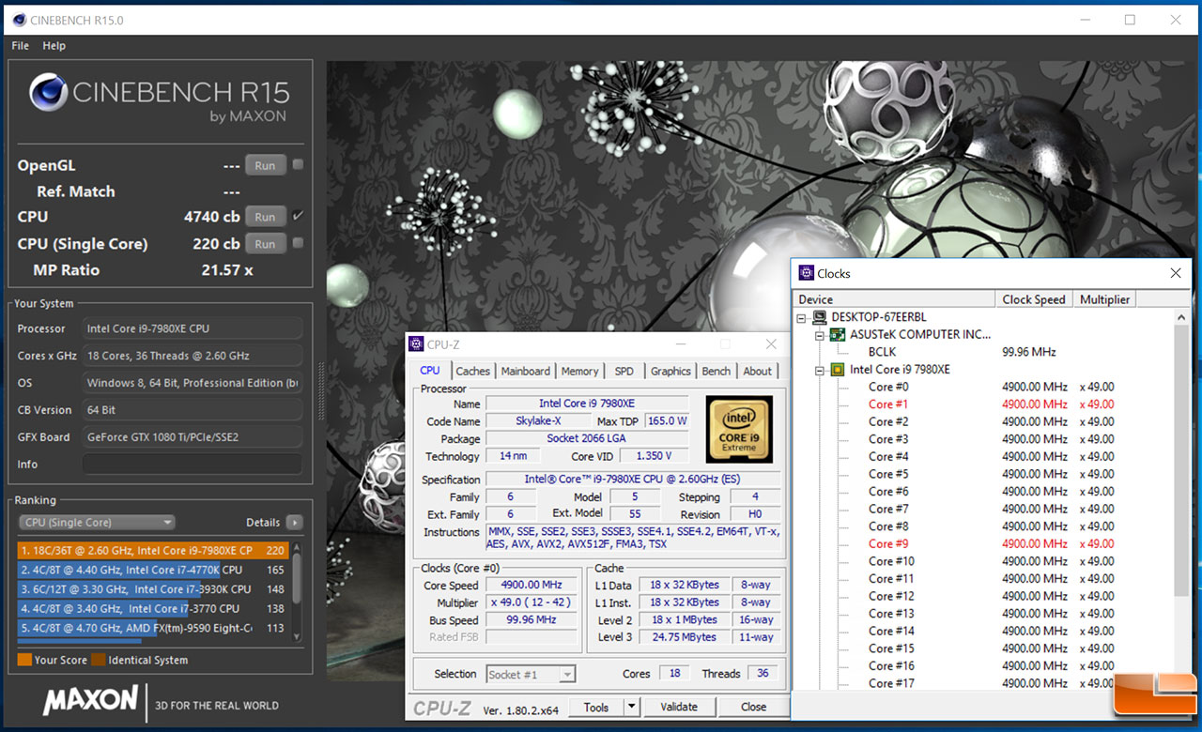Image resolution: width=1202 pixels, height=732 pixels.
Task: Collapse the ASUSTeK COMPUTER INC tree node
Action: pyautogui.click(x=820, y=335)
